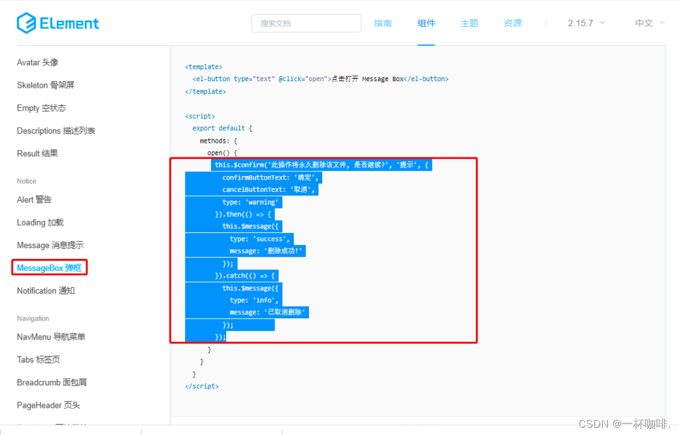This screenshot has height=435, width=679.
Task: Go to Avatar 头像 page
Action: tap(37, 62)
